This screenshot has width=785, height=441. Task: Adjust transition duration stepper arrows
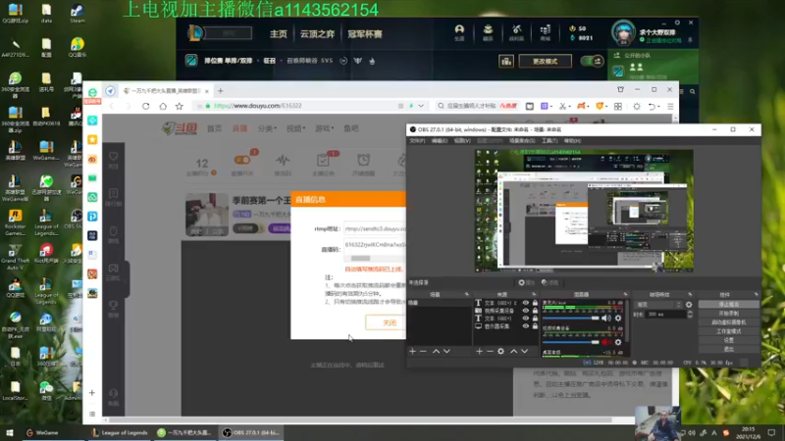[690, 315]
